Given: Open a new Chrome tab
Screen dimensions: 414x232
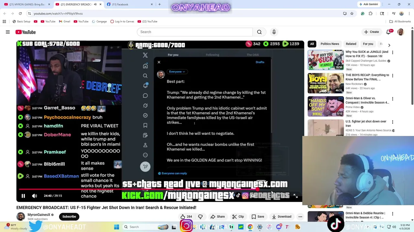Looking at the screenshot, I should point(159,4).
